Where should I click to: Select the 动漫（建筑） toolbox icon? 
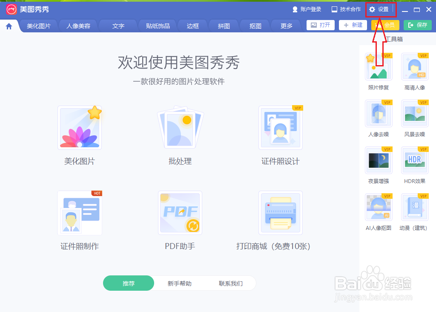tap(415, 207)
